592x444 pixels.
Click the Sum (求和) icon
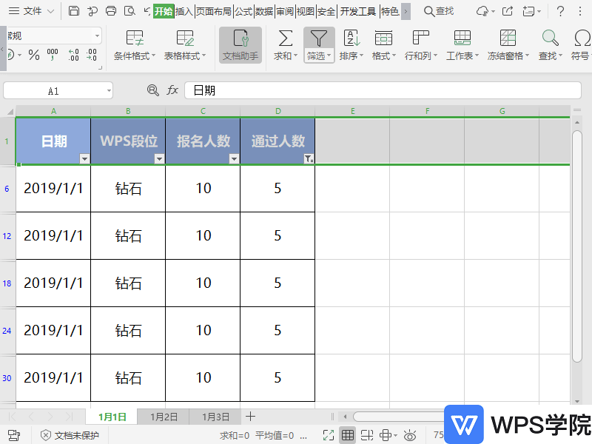tap(285, 38)
